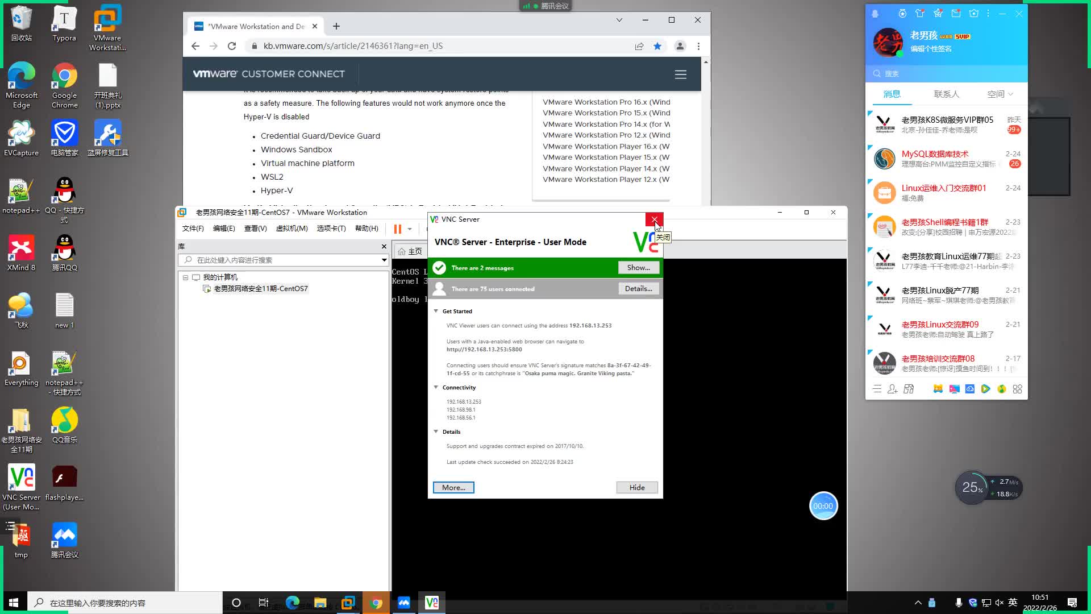
Task: Share this page icon in Chrome address bar
Action: (x=639, y=46)
